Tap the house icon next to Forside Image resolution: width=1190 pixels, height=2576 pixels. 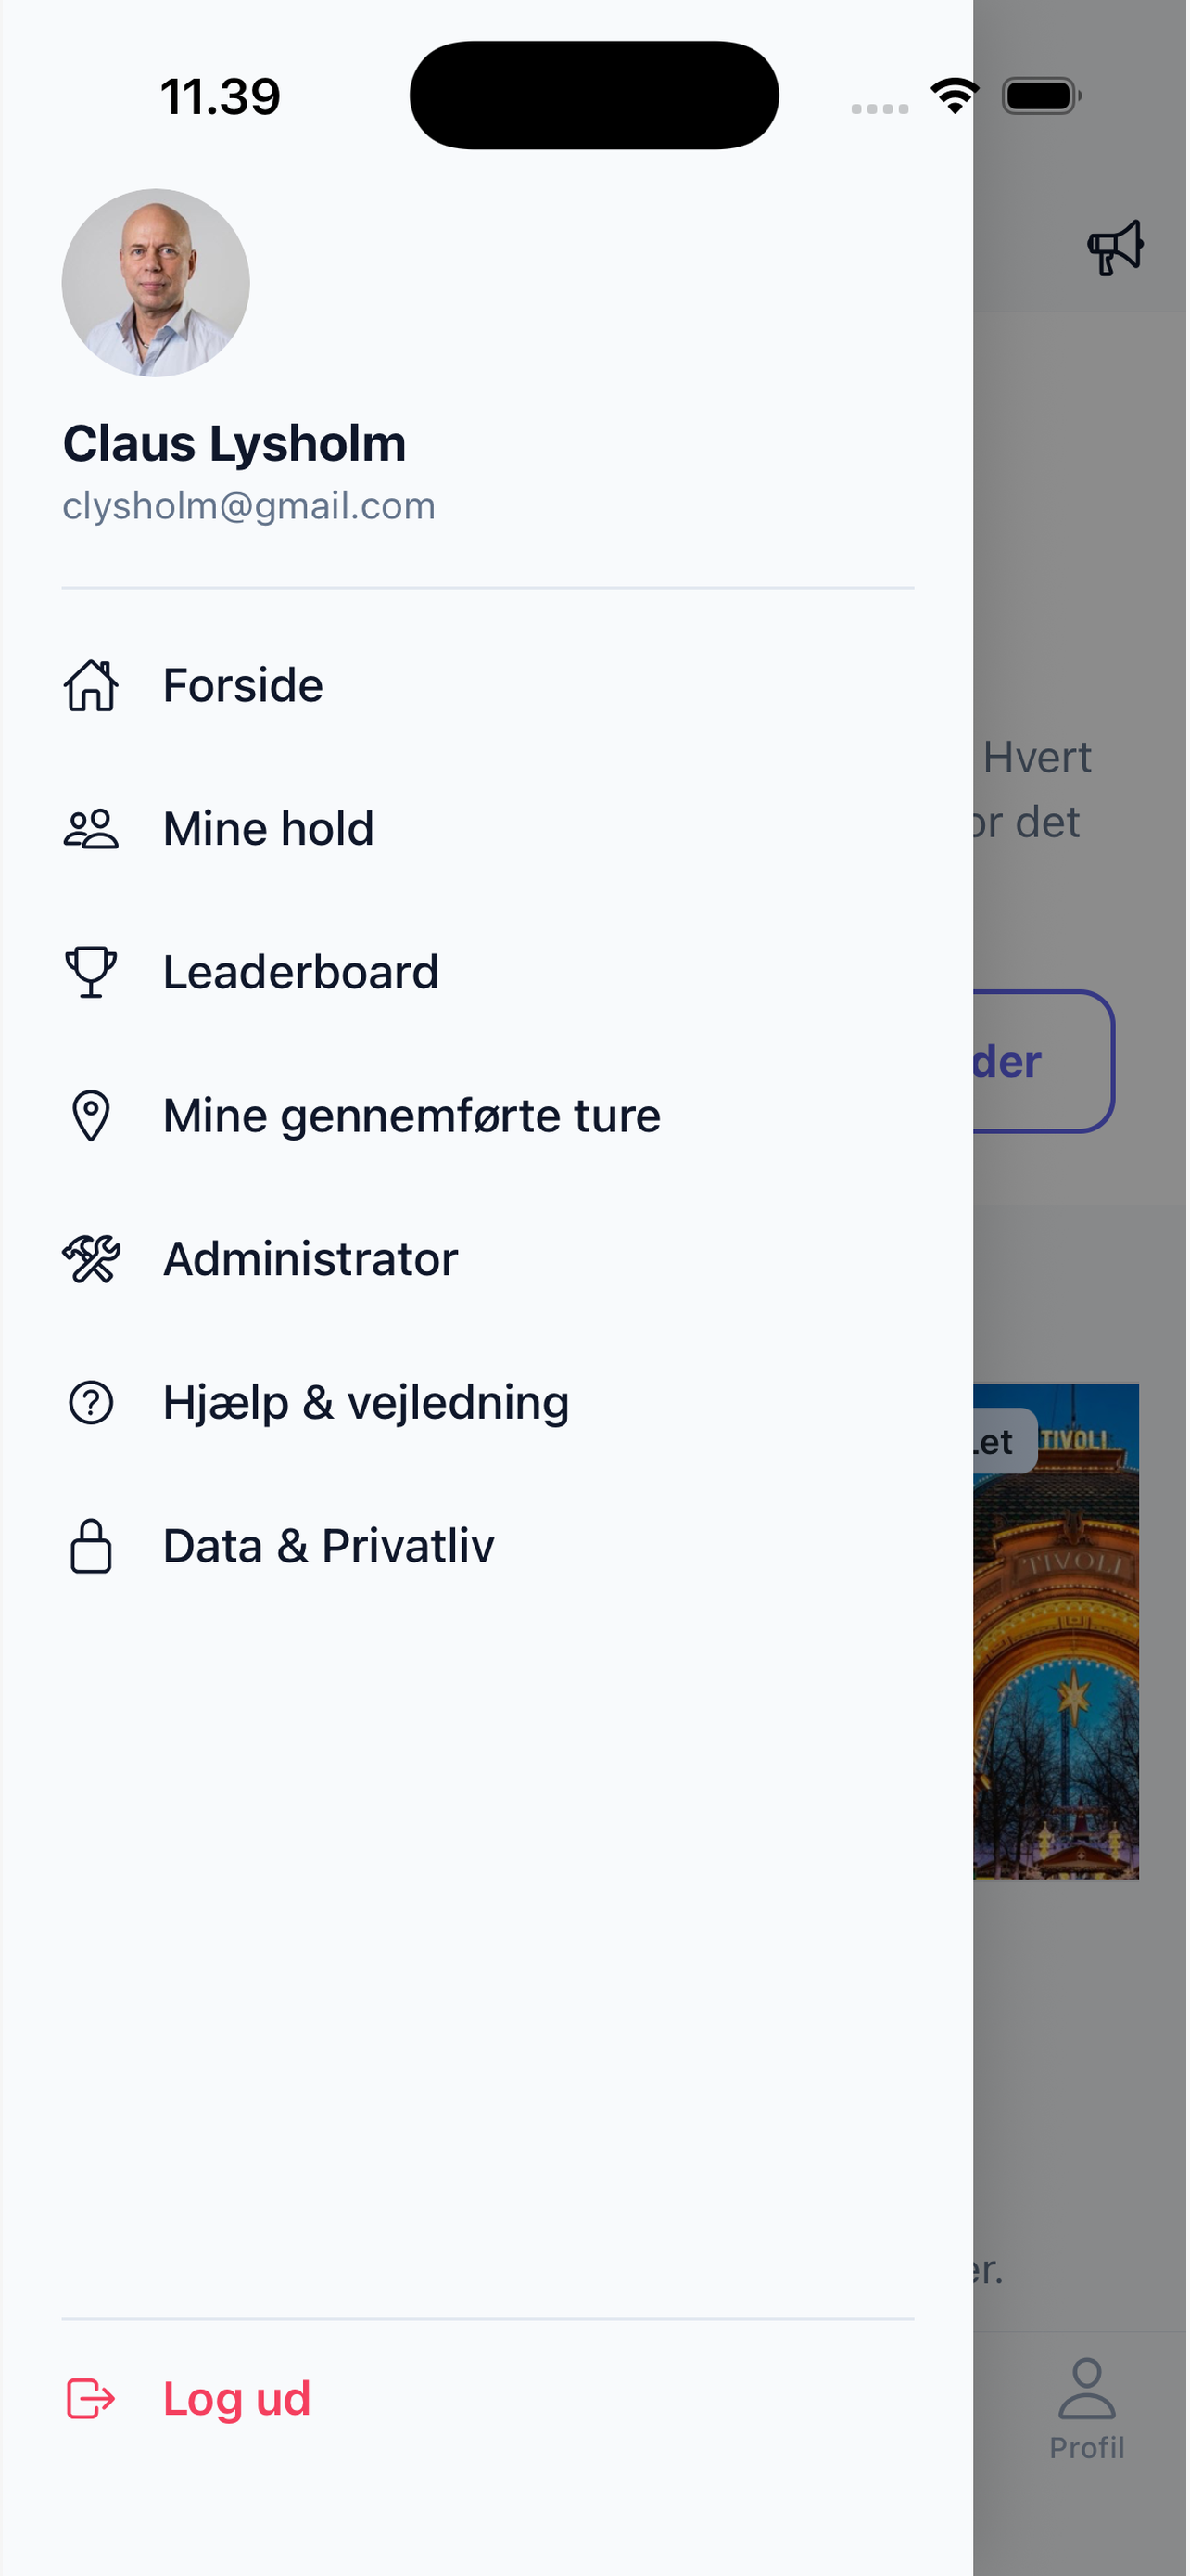91,686
